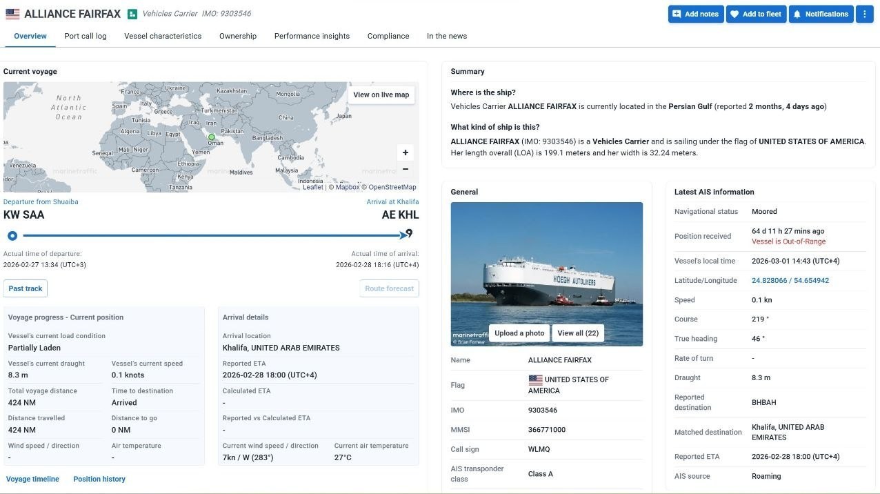Open the Arrival at Khalifa link
The width and height of the screenshot is (880, 494).
[x=392, y=202]
